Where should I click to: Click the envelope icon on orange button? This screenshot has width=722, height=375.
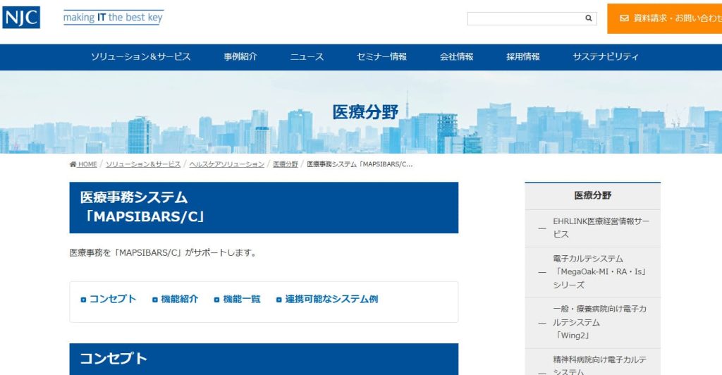pos(625,18)
